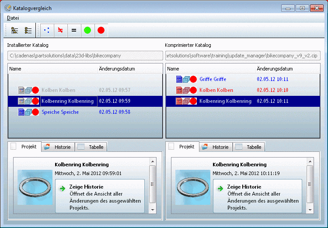Sort installed catalog by Name column

point(53,69)
